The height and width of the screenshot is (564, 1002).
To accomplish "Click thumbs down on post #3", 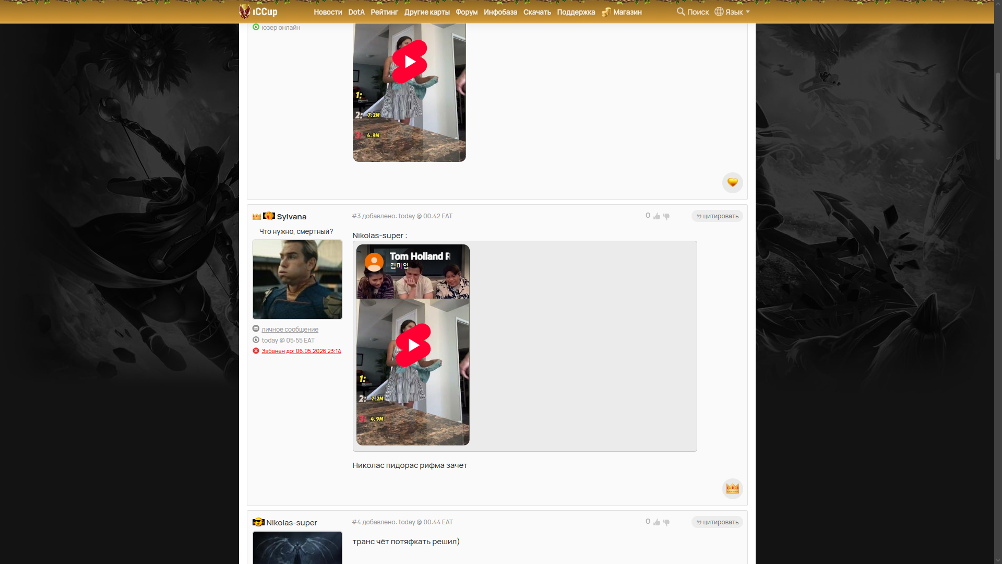I will [x=666, y=216].
